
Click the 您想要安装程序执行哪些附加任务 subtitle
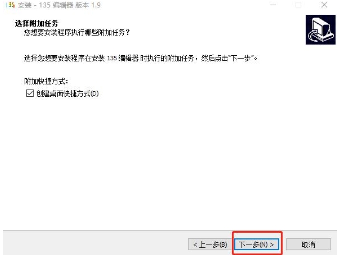click(x=77, y=32)
